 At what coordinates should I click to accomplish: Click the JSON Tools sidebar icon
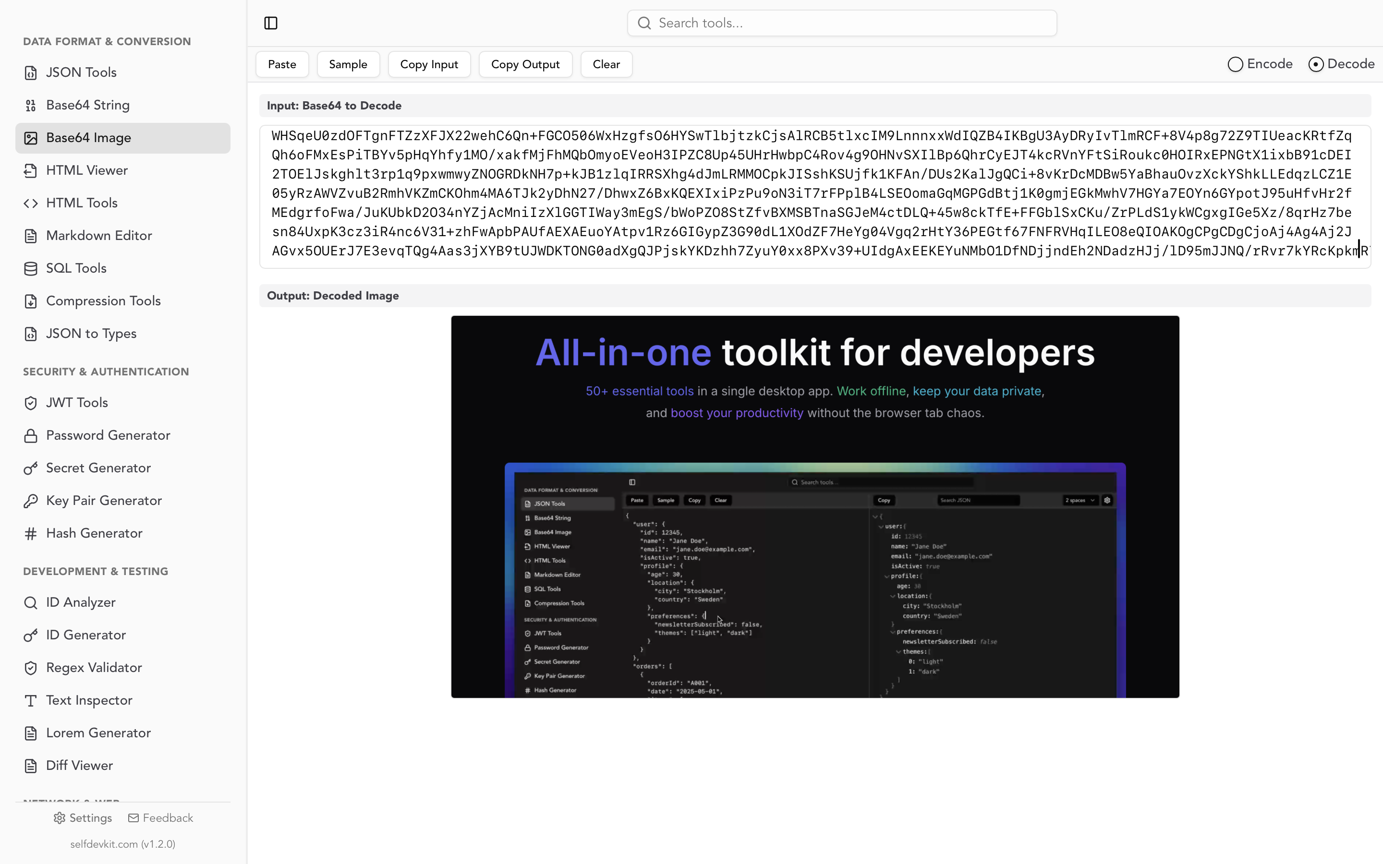point(31,73)
